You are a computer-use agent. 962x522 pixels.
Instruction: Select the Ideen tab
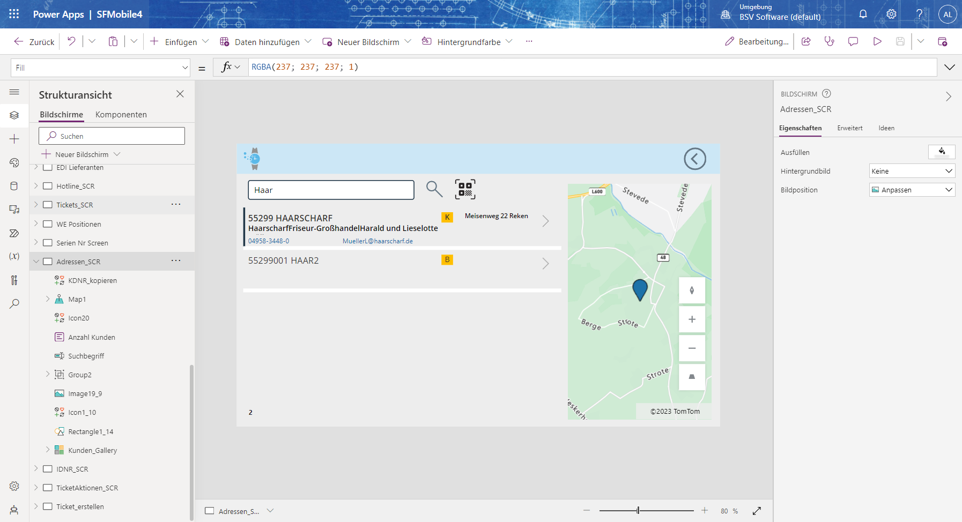coord(886,128)
